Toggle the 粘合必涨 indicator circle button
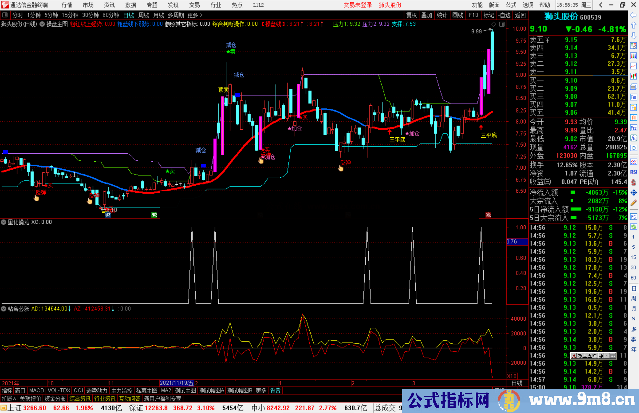Image resolution: width=639 pixels, height=413 pixels. 4,309
